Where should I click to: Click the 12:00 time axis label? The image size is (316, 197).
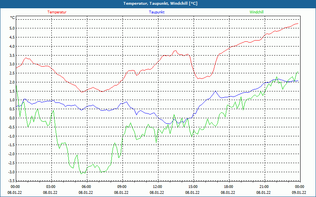coord(157,187)
